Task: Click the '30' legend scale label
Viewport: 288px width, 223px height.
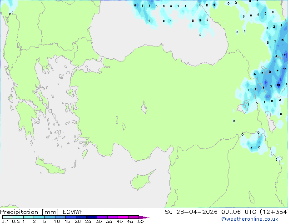Action: [x=99, y=221]
